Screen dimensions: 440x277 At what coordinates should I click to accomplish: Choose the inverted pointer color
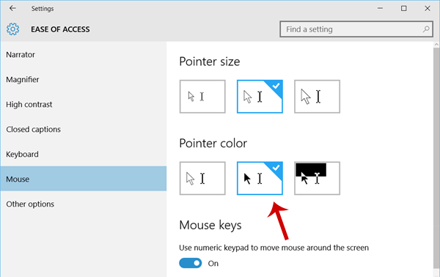(x=317, y=178)
